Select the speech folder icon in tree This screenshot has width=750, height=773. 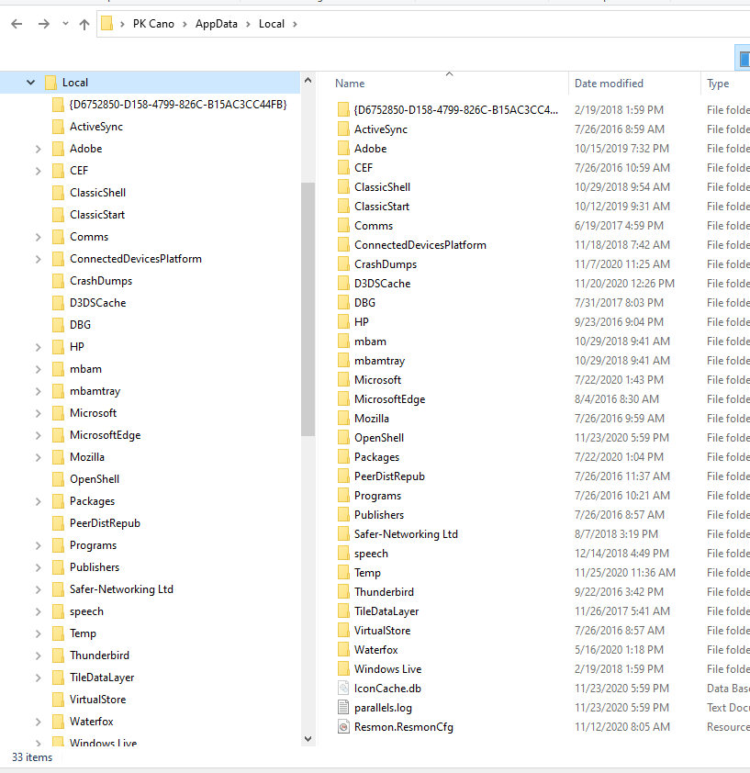pyautogui.click(x=58, y=611)
